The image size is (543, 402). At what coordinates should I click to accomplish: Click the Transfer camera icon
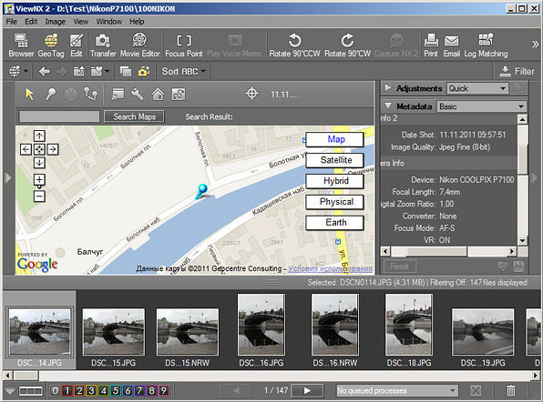pos(103,40)
